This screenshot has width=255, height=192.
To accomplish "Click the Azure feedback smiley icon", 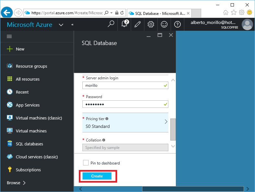I will tap(164, 24).
